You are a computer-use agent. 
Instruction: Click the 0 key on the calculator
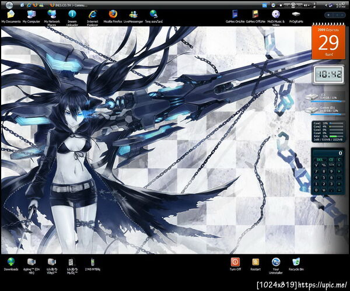point(316,190)
